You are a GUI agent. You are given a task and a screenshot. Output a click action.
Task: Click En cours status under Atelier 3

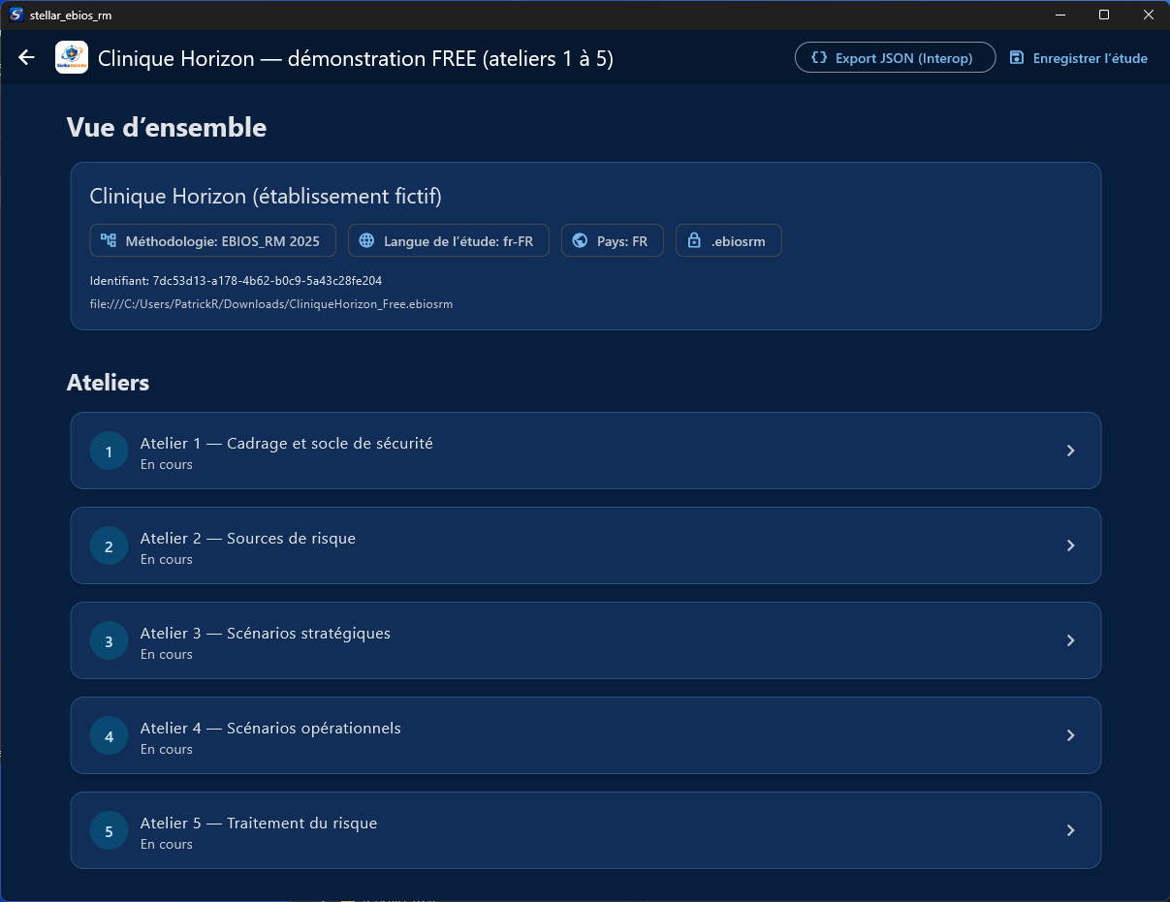point(167,654)
